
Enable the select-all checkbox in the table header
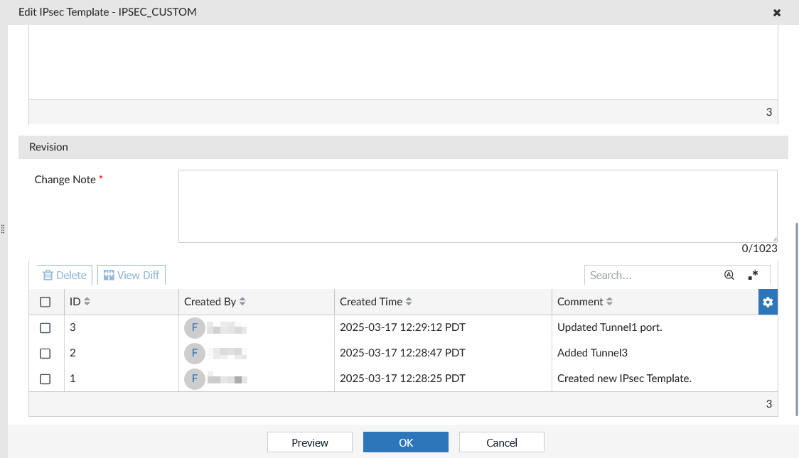click(x=45, y=301)
